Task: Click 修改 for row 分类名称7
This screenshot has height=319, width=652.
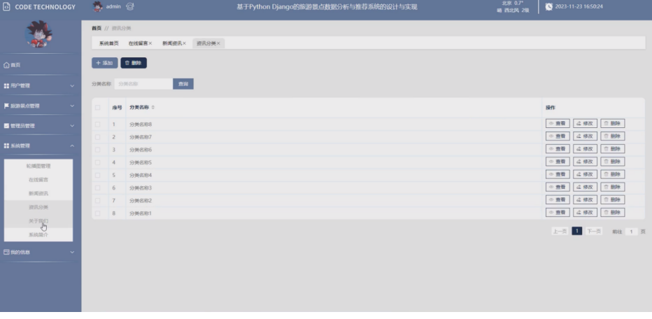Action: 586,136
